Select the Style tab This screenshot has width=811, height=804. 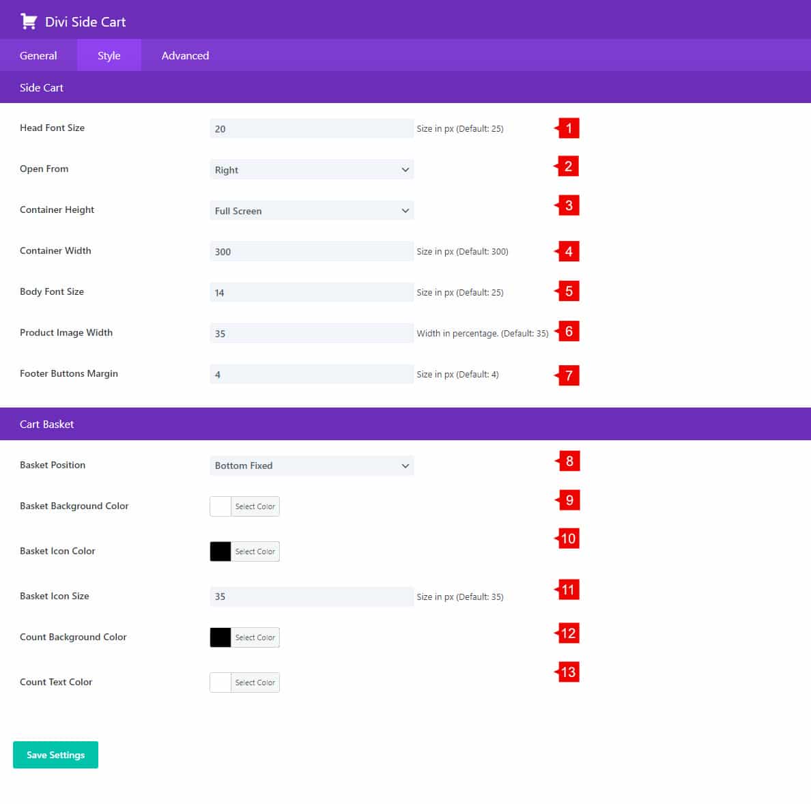(x=109, y=55)
